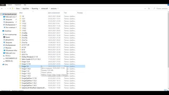This screenshot has width=169, height=95.
Task: Focus the Поиск: versions search box
Action: coord(161,8)
